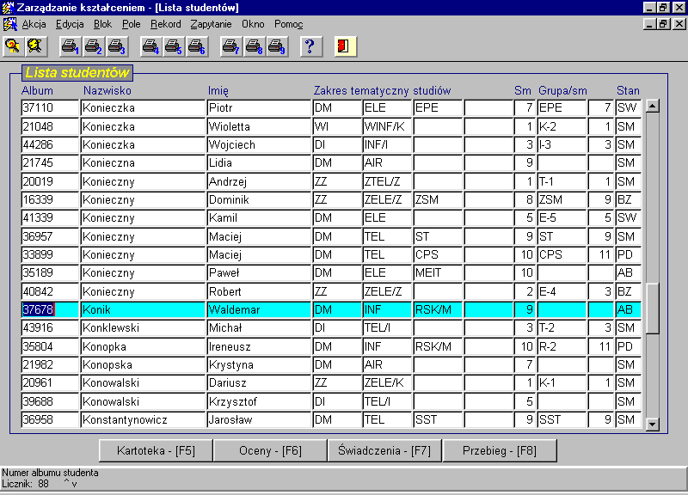Select album number 20019
The image size is (688, 495).
(50, 181)
